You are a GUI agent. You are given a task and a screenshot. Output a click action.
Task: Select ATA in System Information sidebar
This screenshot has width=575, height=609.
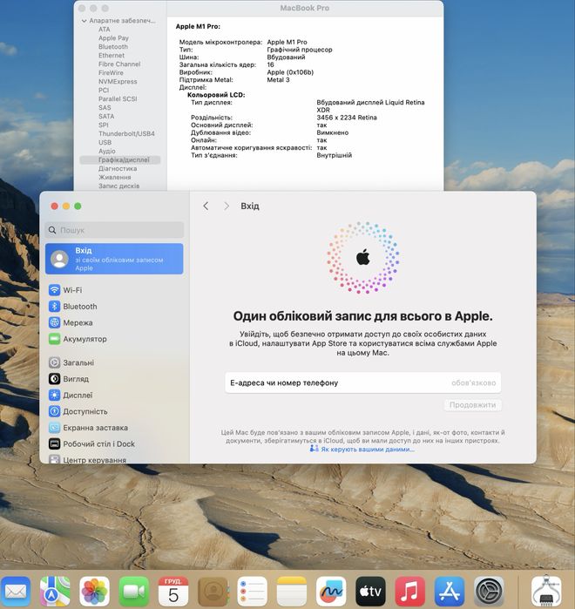pos(104,29)
